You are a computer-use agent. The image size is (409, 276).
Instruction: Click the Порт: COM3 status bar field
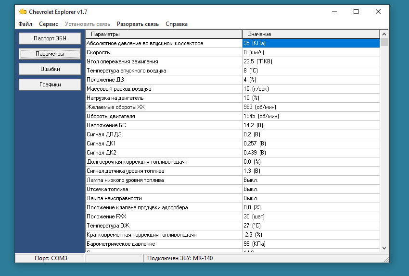point(50,258)
